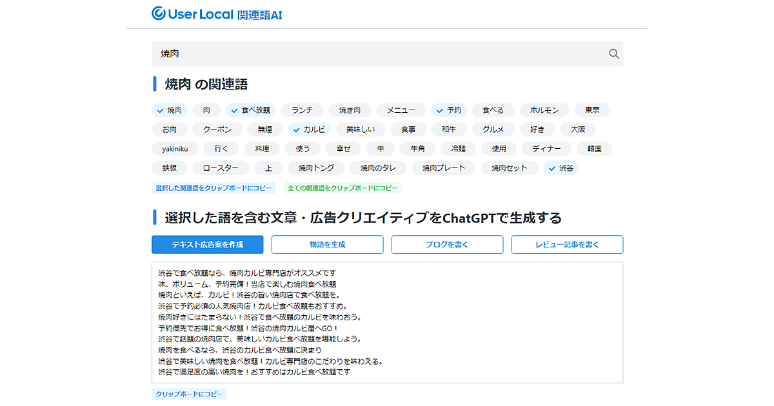Screen dimensions: 774x406
Task: Choose the 焼肉のタレ keyword chip
Action: coord(378,168)
